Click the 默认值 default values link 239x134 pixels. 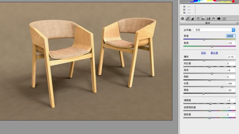tap(214, 53)
